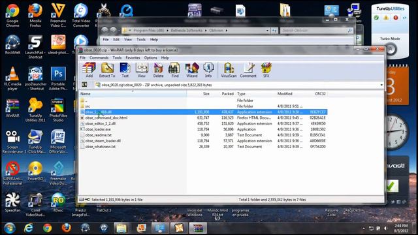418x235 pixels.
Task: Click the Extract To toolbar icon
Action: [x=107, y=70]
